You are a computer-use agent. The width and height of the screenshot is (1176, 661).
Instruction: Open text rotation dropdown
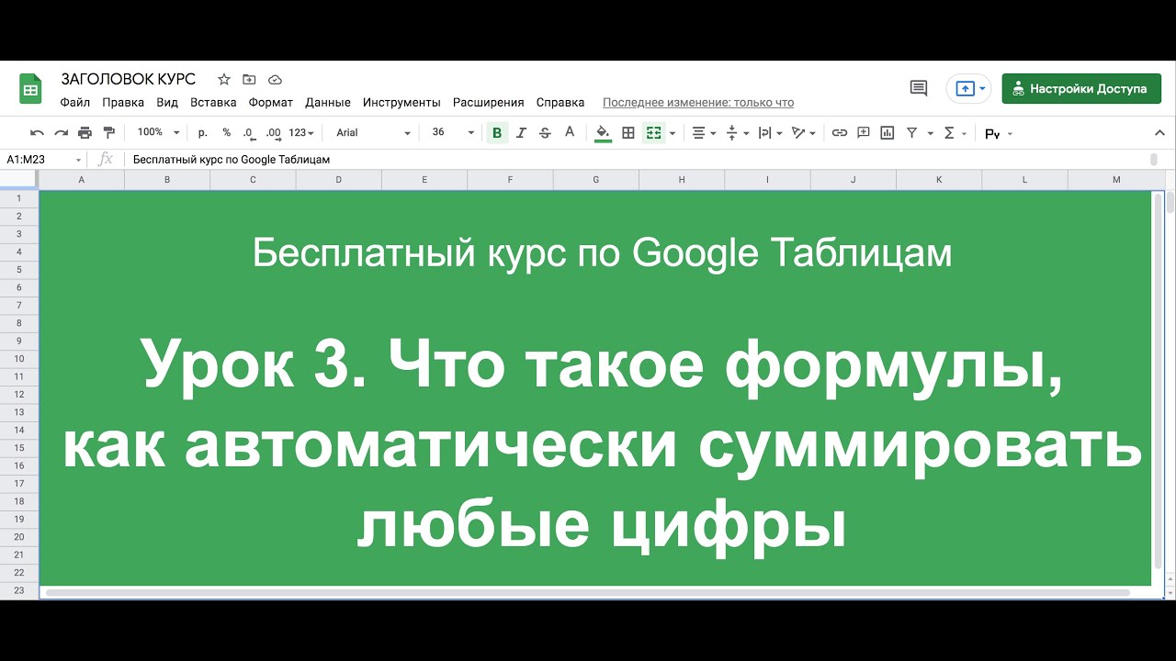[804, 133]
